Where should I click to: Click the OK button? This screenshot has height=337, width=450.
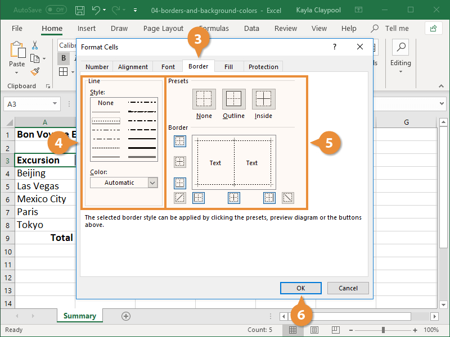(x=300, y=288)
